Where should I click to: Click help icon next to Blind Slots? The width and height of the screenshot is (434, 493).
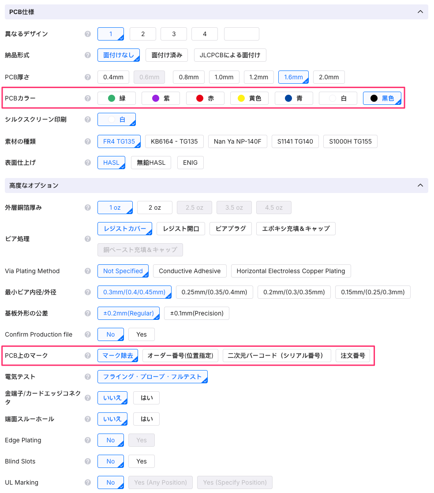click(88, 461)
